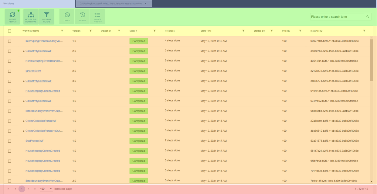Open the Workflow Name column filter
Screen dimensions: 377x194
tap(62, 31)
